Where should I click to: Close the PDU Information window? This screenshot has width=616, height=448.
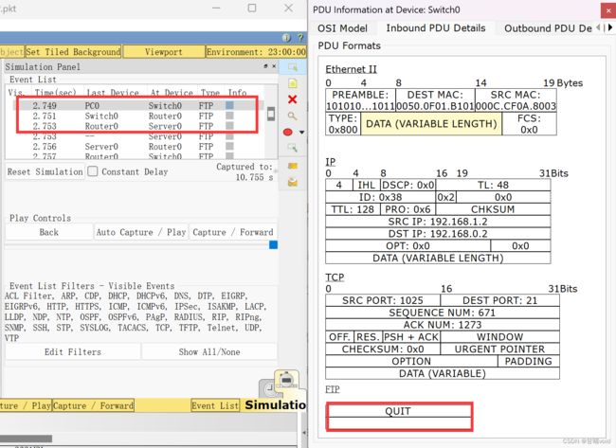608,11
